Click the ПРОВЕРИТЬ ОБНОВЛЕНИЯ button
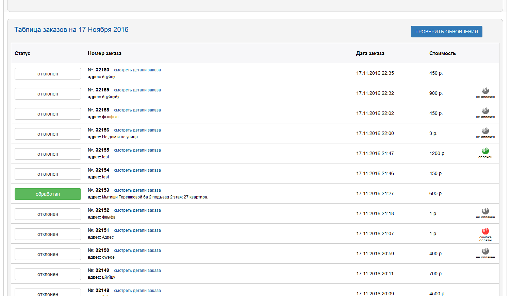Image resolution: width=511 pixels, height=296 pixels. (x=446, y=32)
